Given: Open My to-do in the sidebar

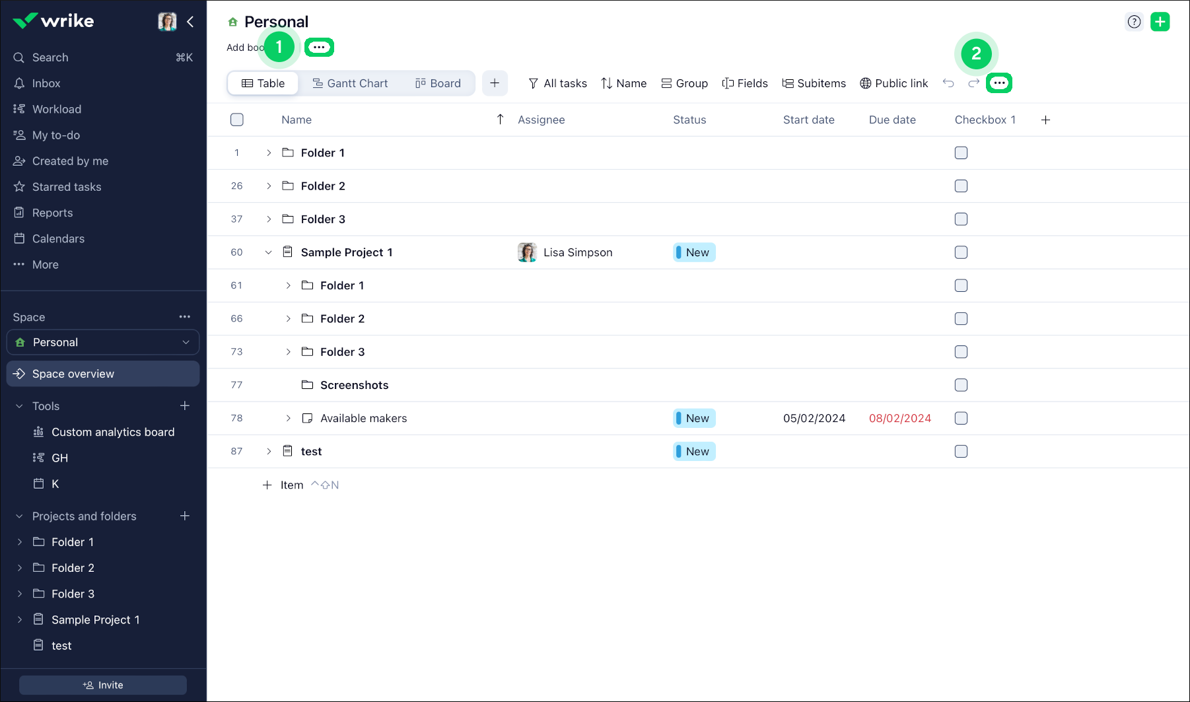Looking at the screenshot, I should 55,135.
